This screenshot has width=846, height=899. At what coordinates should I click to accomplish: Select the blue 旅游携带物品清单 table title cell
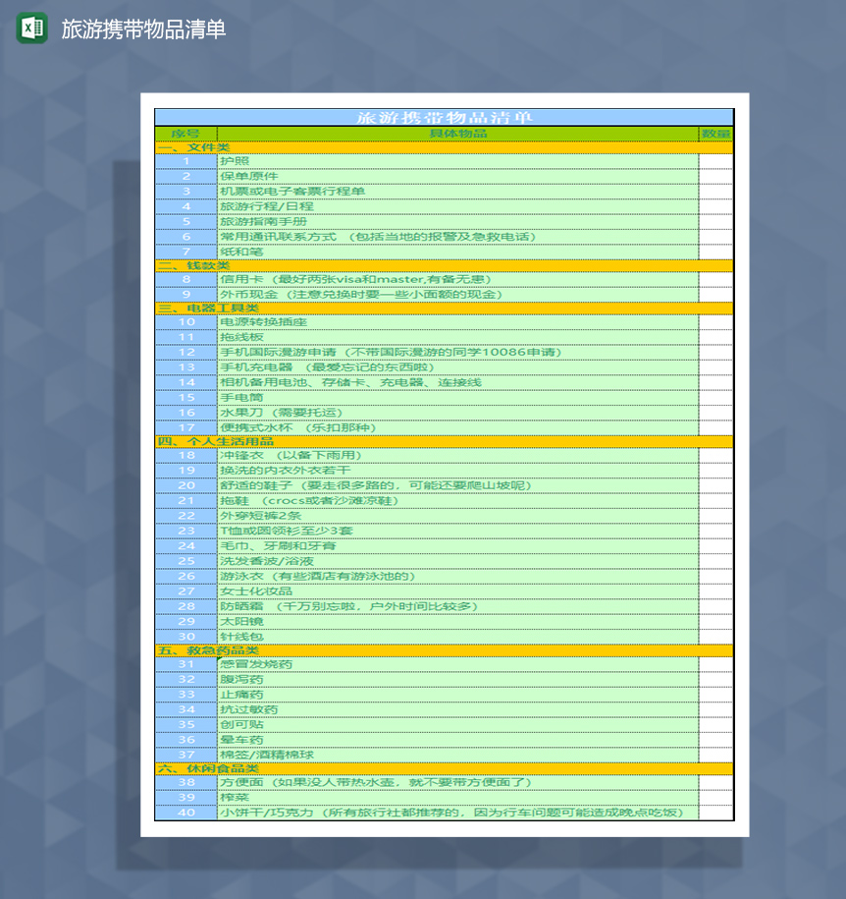tap(444, 117)
